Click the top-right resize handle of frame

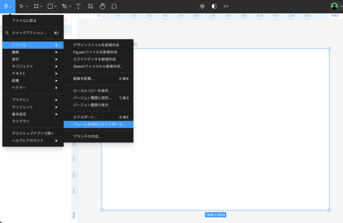[x=329, y=49]
